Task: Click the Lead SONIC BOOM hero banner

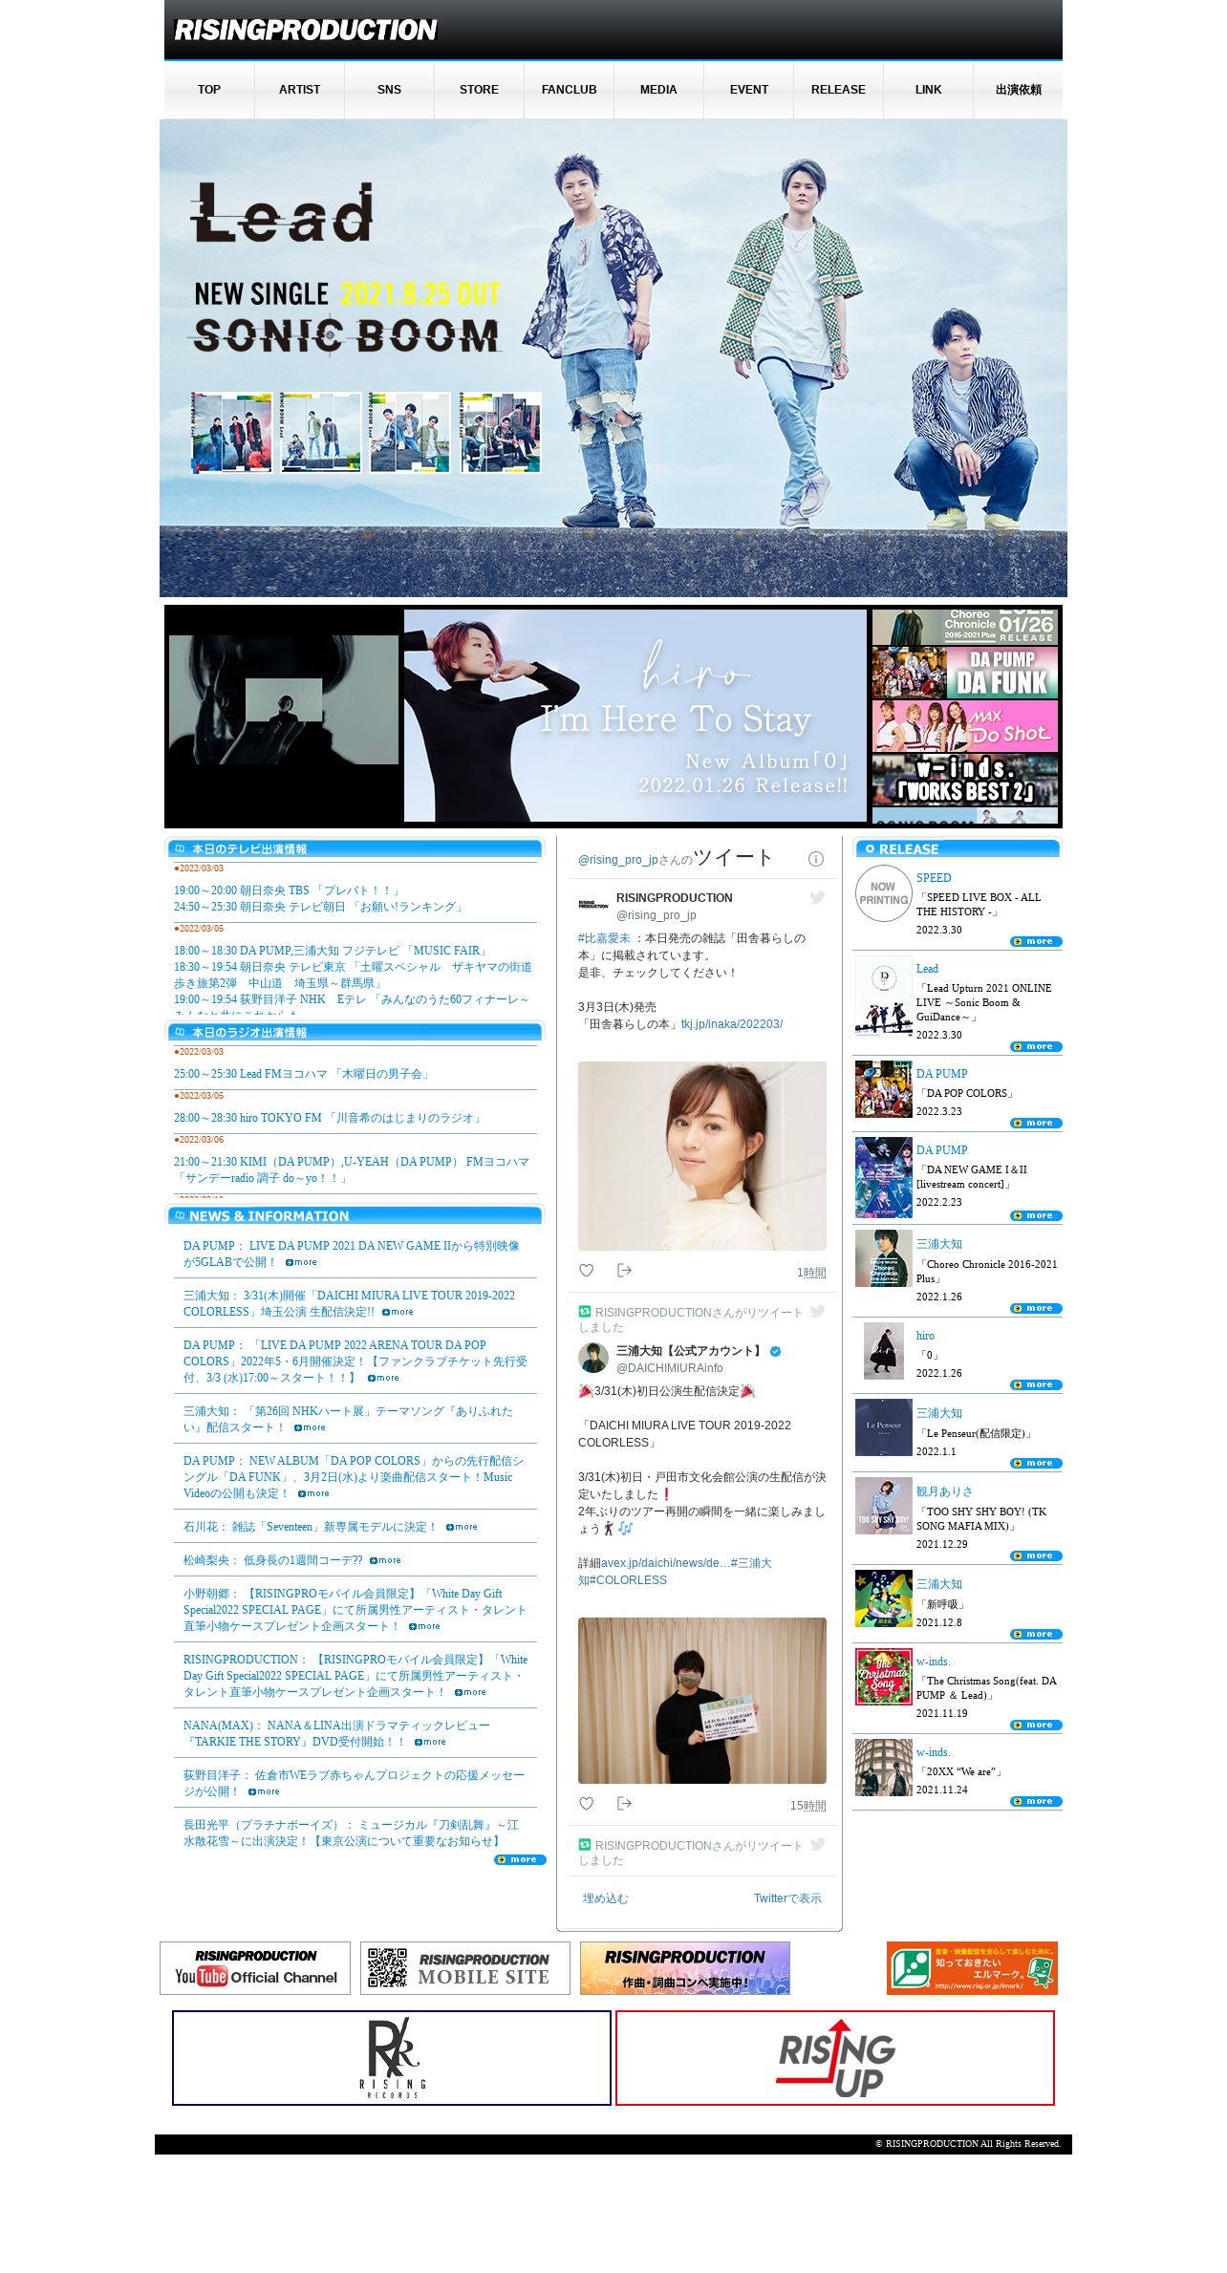Action: coord(613,358)
